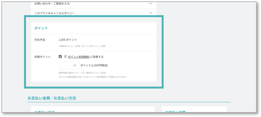Uncheck the ポイント利用規約に同意する checkbox
Image resolution: width=261 pixels, height=117 pixels.
(60, 57)
